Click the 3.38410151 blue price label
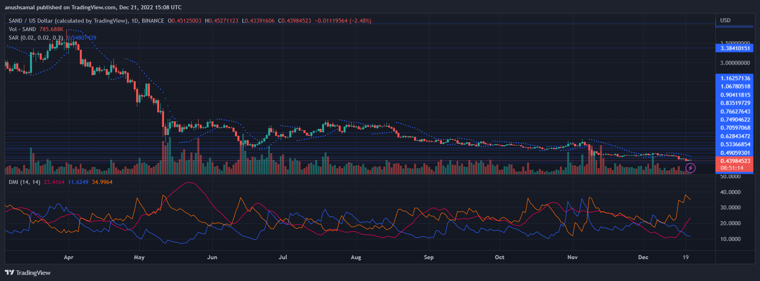Screen dimensions: 760x281 734,48
